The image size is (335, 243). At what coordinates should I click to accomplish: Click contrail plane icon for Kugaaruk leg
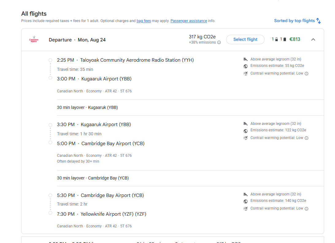[245, 138]
